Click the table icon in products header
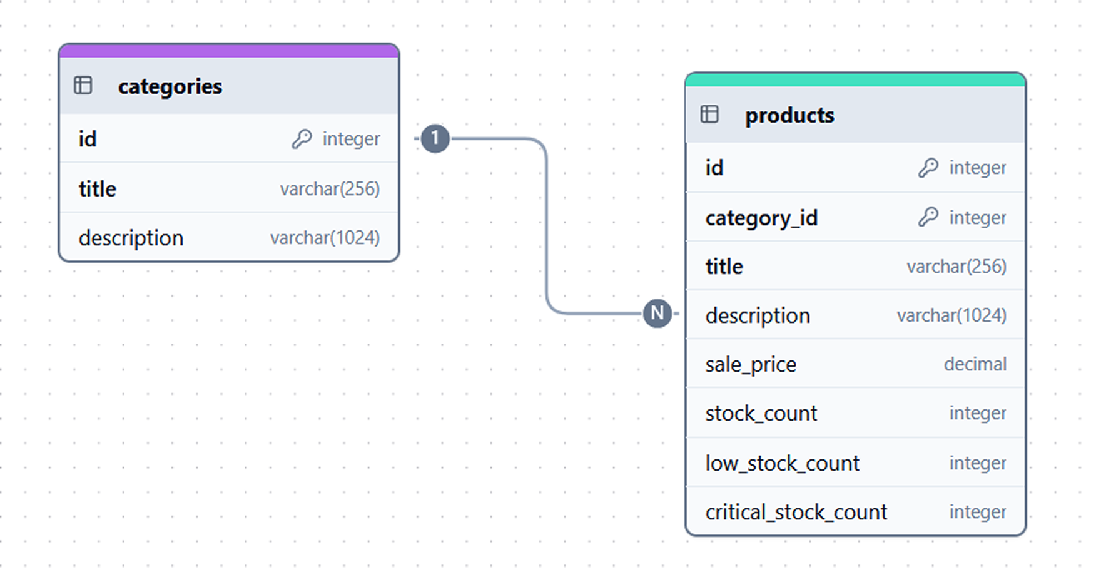This screenshot has width=1101, height=582. tap(709, 114)
